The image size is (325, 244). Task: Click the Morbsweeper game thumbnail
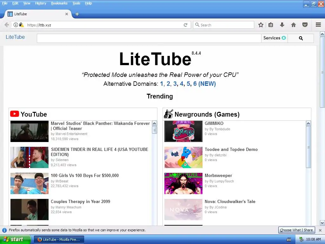(x=183, y=183)
